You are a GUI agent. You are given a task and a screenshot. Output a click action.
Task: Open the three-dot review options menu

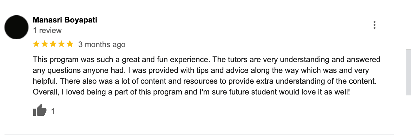pyautogui.click(x=374, y=25)
